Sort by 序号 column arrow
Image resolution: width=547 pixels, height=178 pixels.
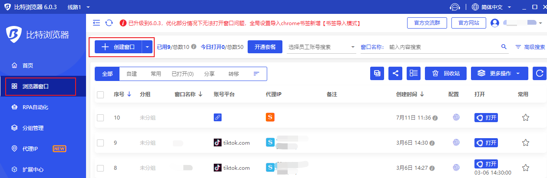point(129,94)
